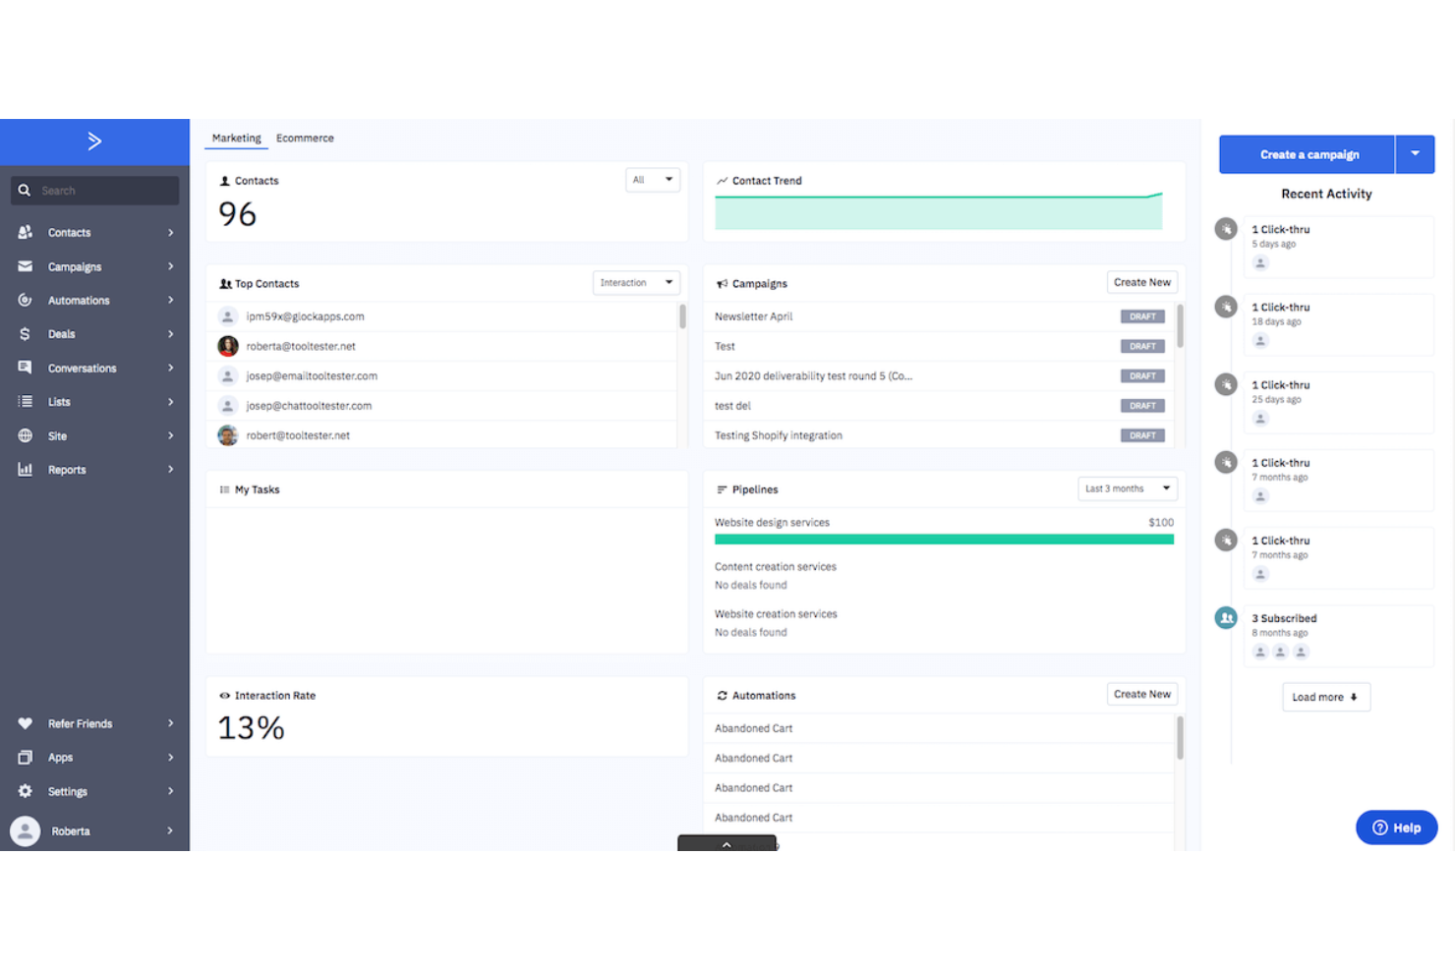Viewport: 1455px width, 970px height.
Task: Switch to the Ecommerce tab
Action: 305,138
